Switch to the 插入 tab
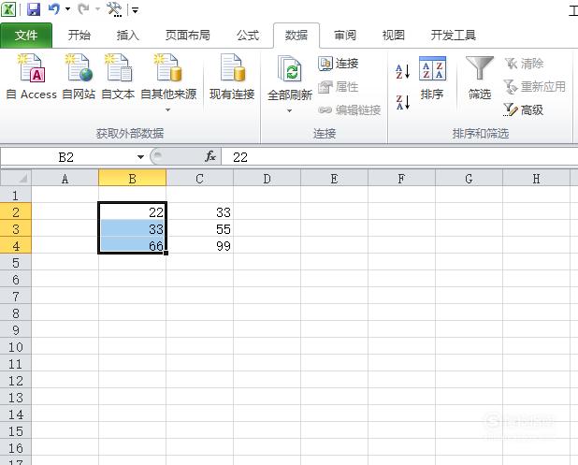 127,36
